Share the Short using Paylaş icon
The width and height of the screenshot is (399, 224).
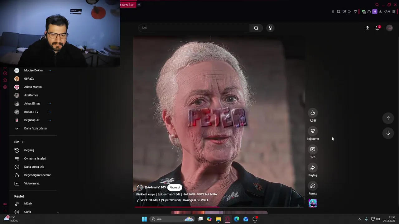click(x=313, y=168)
